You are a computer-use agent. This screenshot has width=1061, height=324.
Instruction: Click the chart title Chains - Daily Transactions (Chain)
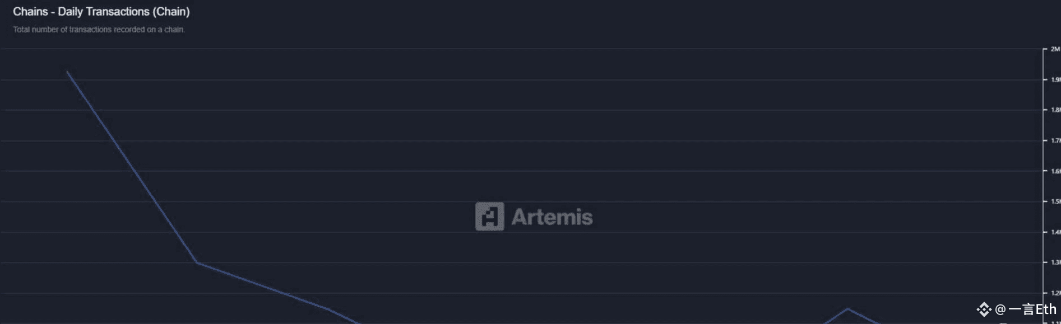click(x=101, y=11)
